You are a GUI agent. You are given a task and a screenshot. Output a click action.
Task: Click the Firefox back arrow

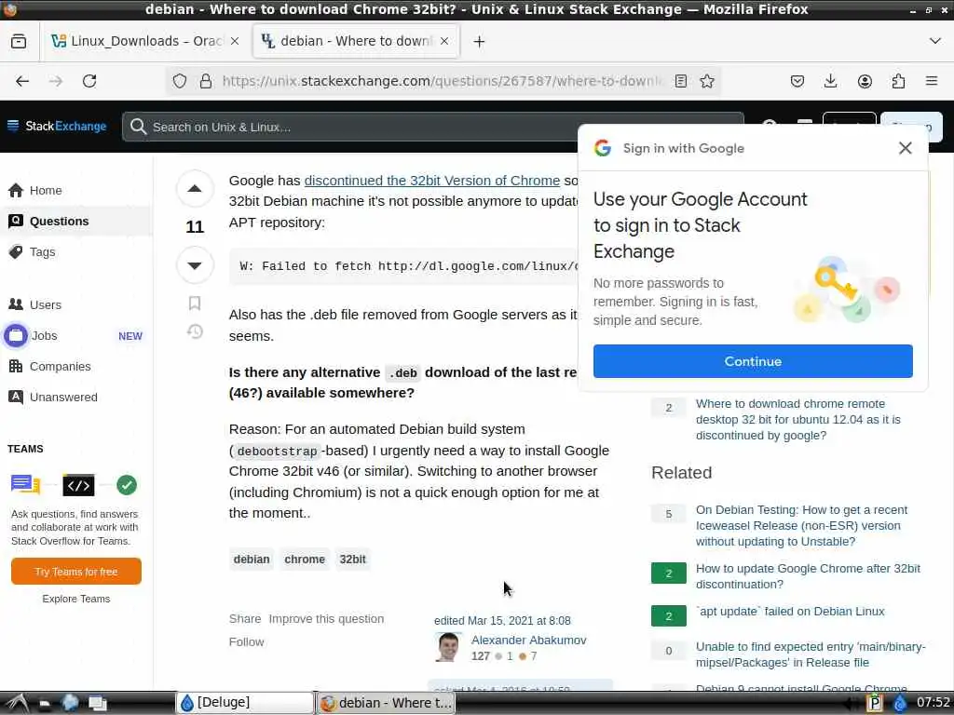pyautogui.click(x=22, y=81)
